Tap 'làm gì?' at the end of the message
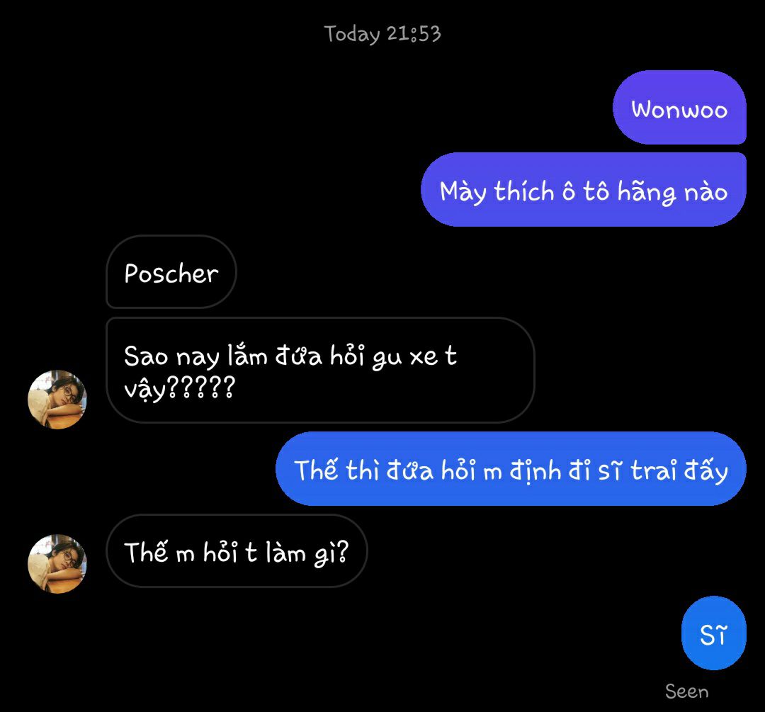Viewport: 765px width, 712px height. pyautogui.click(x=307, y=553)
